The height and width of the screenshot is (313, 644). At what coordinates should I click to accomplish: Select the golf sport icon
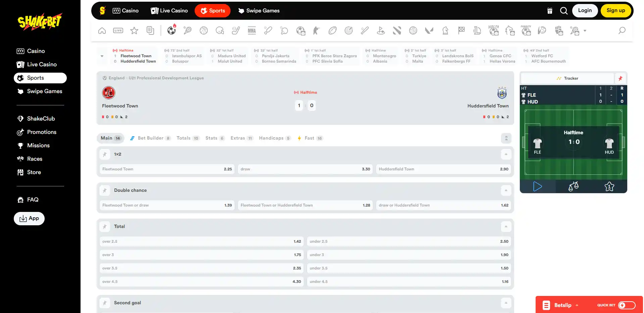pyautogui.click(x=381, y=31)
